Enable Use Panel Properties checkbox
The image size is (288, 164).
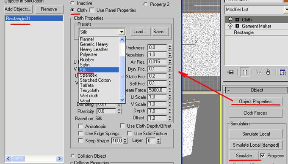[92, 10]
